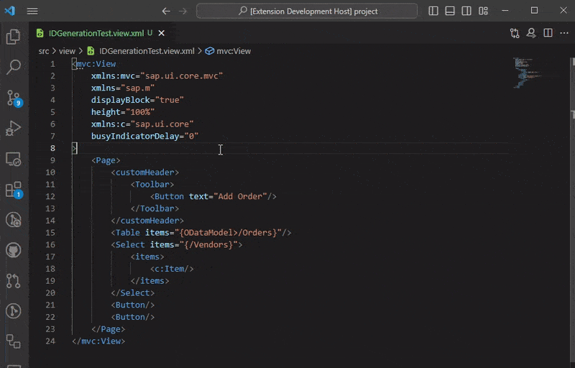Click the view breadcrumb folder
This screenshot has height=368, width=575.
[x=67, y=51]
